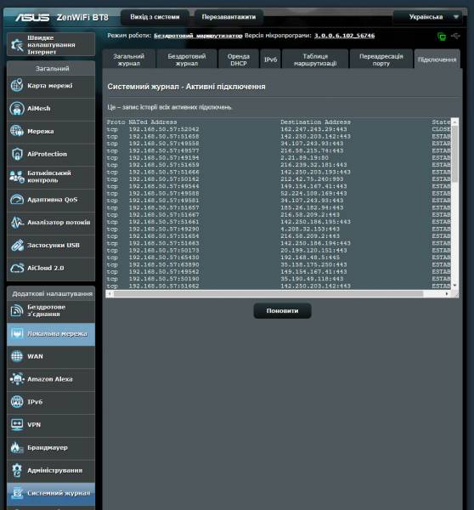Screen dimensions: 474x510
Task: Click row with destination 20.199.120.151:443
Action: [279, 251]
